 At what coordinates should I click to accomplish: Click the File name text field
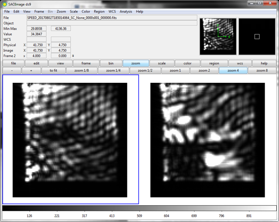[x=112, y=18]
